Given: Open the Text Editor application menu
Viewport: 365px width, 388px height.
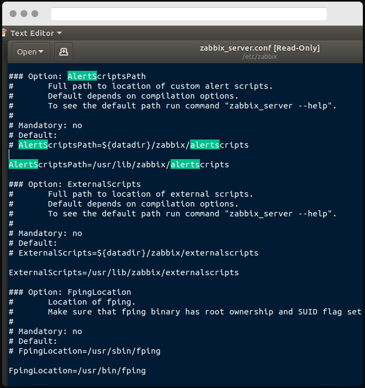Looking at the screenshot, I should point(36,33).
